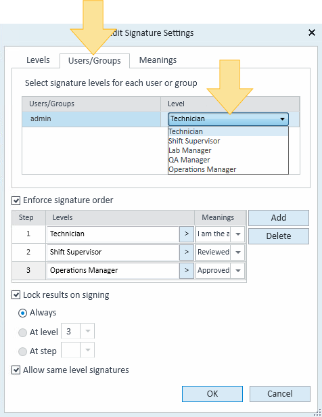Click the arrow button beside Shift Supervisor step

pos(187,252)
